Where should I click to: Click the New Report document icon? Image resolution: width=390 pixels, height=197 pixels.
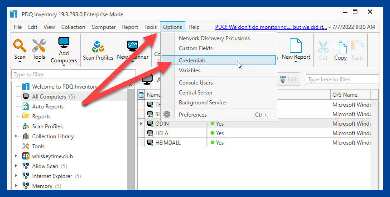click(296, 46)
